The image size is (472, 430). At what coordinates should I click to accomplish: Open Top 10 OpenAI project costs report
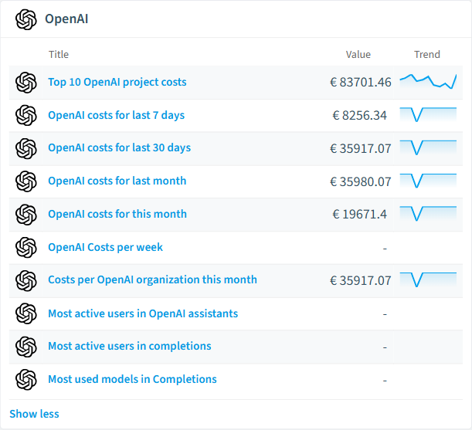tap(117, 82)
